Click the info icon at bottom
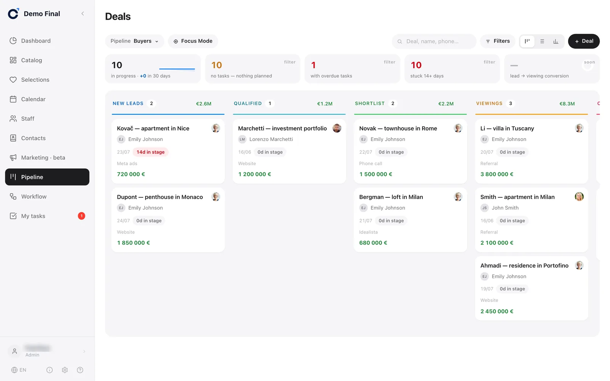Screen dimensions: 610x381 tap(50, 370)
